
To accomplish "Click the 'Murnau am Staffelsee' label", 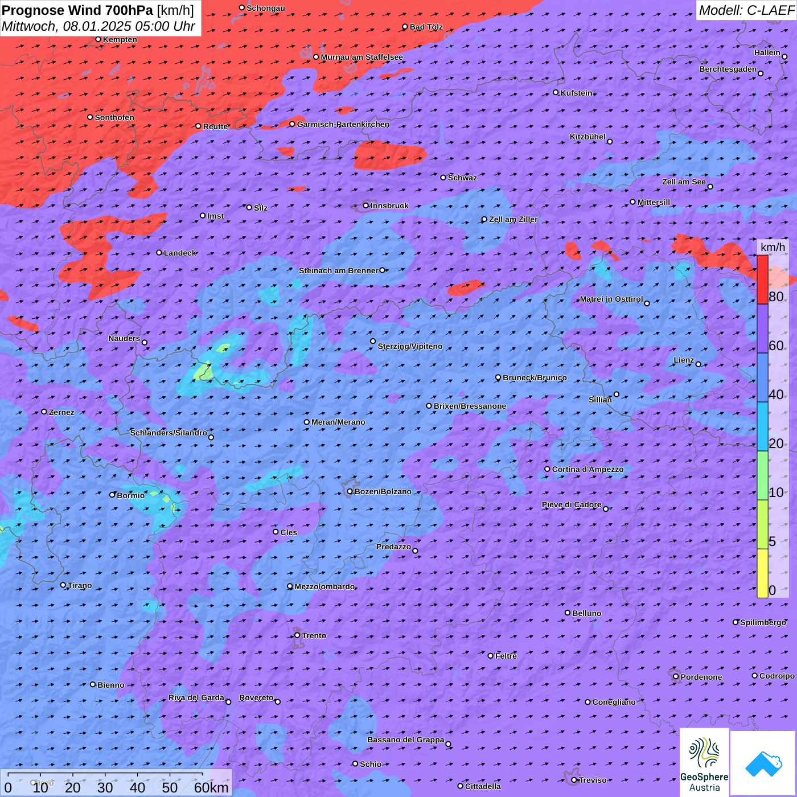I will pos(362,57).
